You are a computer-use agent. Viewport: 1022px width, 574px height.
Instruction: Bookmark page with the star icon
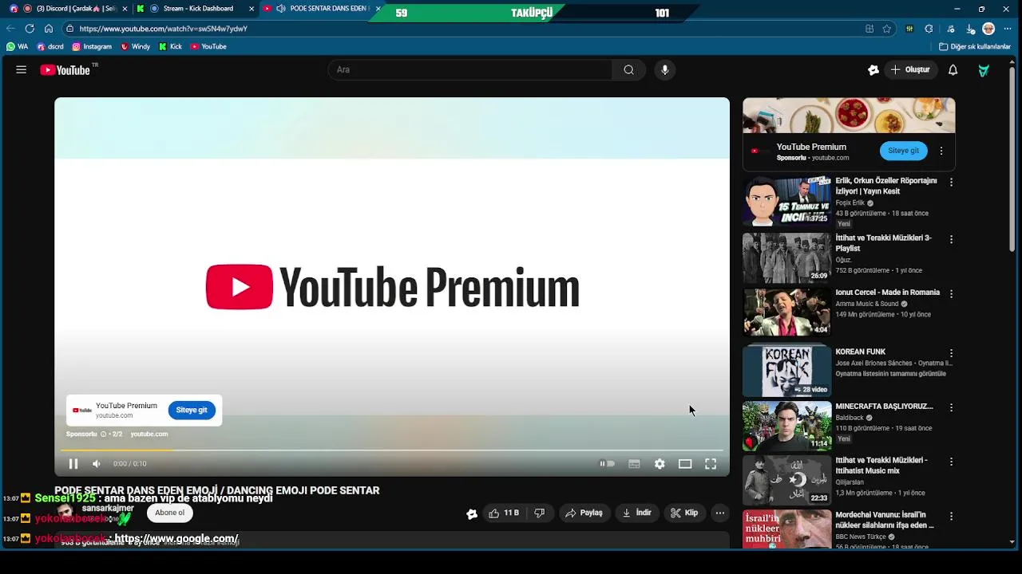coord(887,29)
